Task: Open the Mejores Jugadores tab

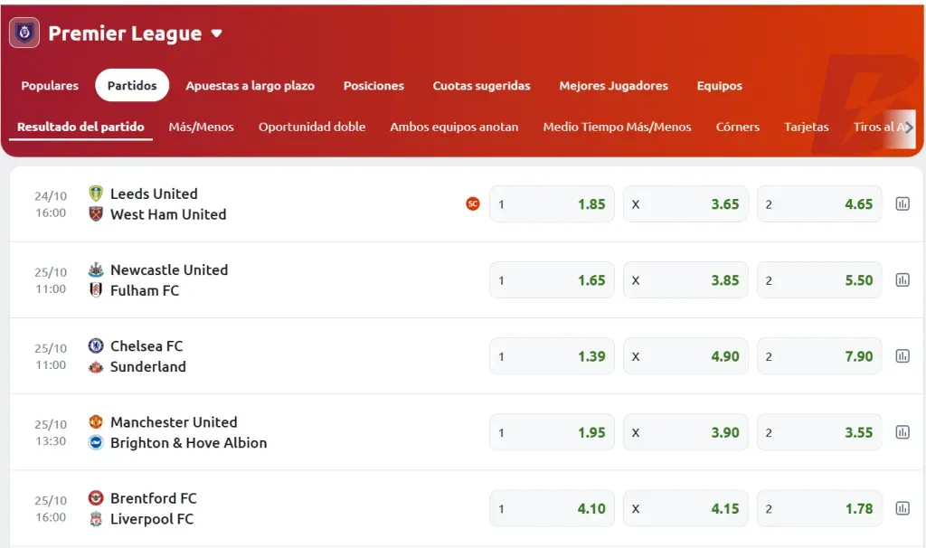Action: click(x=613, y=86)
